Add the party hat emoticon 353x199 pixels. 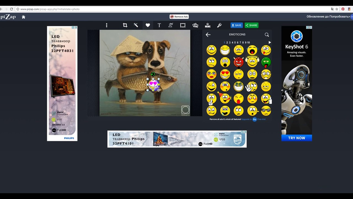point(225,98)
